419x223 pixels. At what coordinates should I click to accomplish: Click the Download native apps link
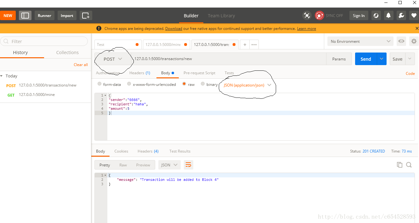[174, 28]
